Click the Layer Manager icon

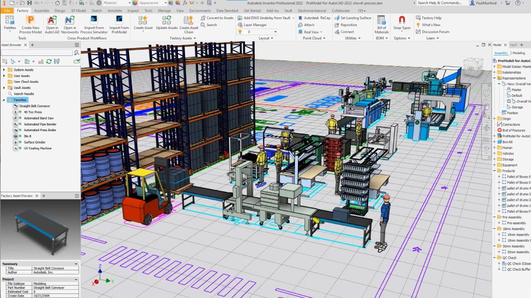[240, 25]
